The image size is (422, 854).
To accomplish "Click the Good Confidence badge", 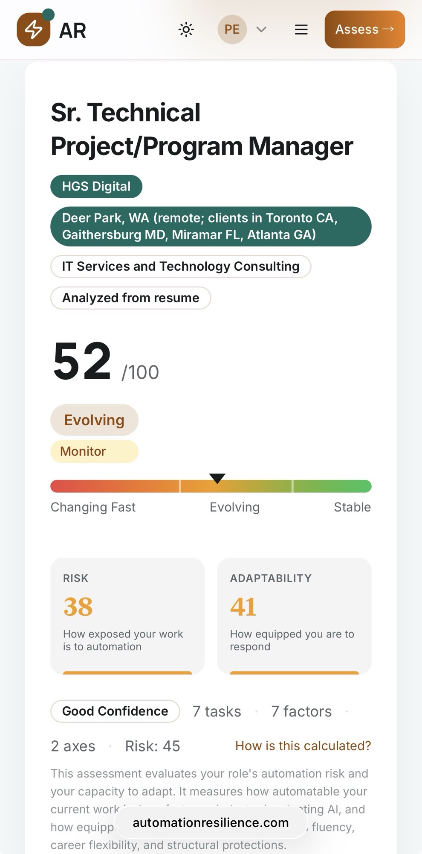I will (115, 711).
